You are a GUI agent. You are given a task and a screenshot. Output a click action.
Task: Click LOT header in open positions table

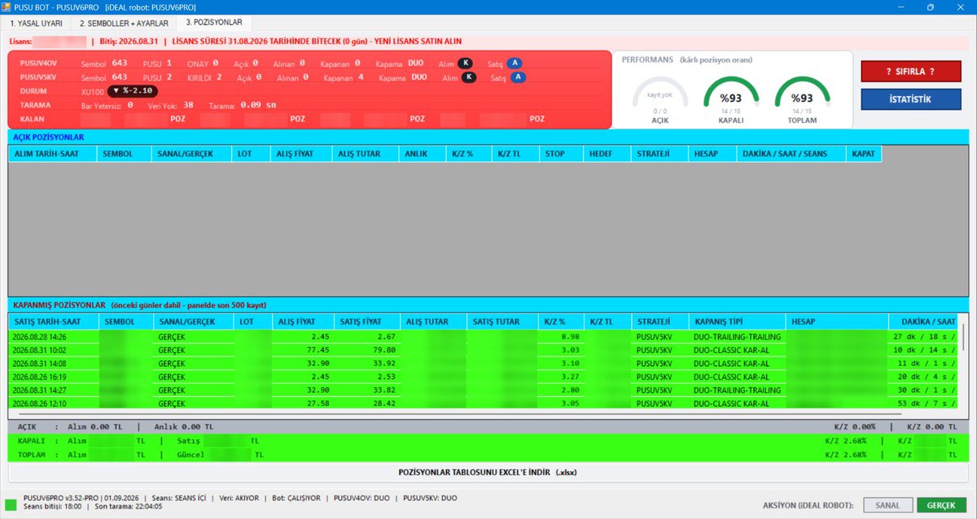click(251, 153)
